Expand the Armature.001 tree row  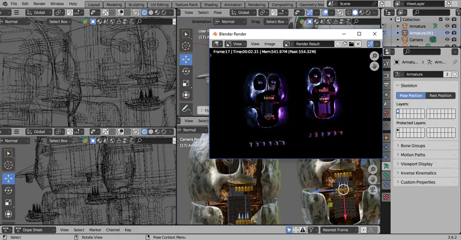(x=398, y=33)
